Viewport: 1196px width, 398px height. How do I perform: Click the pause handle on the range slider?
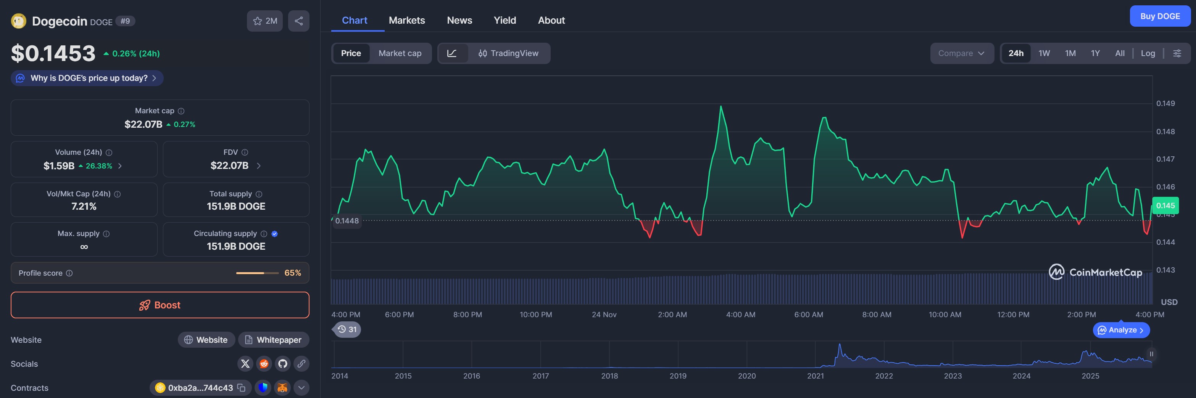point(1151,354)
